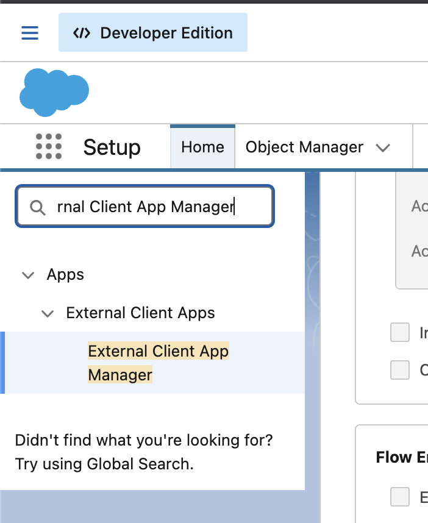
Task: Click 'Didn't find what you're looking for?' text
Action: click(144, 440)
